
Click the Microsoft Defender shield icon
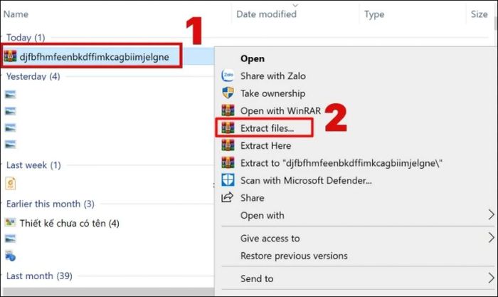click(x=228, y=180)
